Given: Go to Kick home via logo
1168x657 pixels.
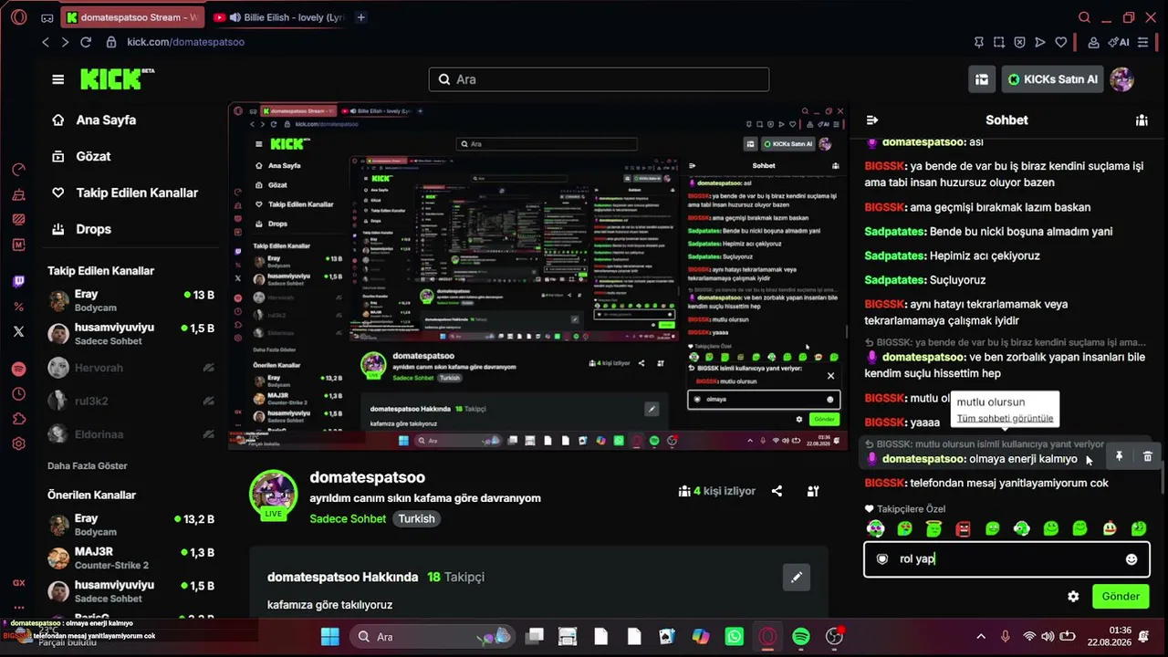Looking at the screenshot, I should [x=117, y=79].
